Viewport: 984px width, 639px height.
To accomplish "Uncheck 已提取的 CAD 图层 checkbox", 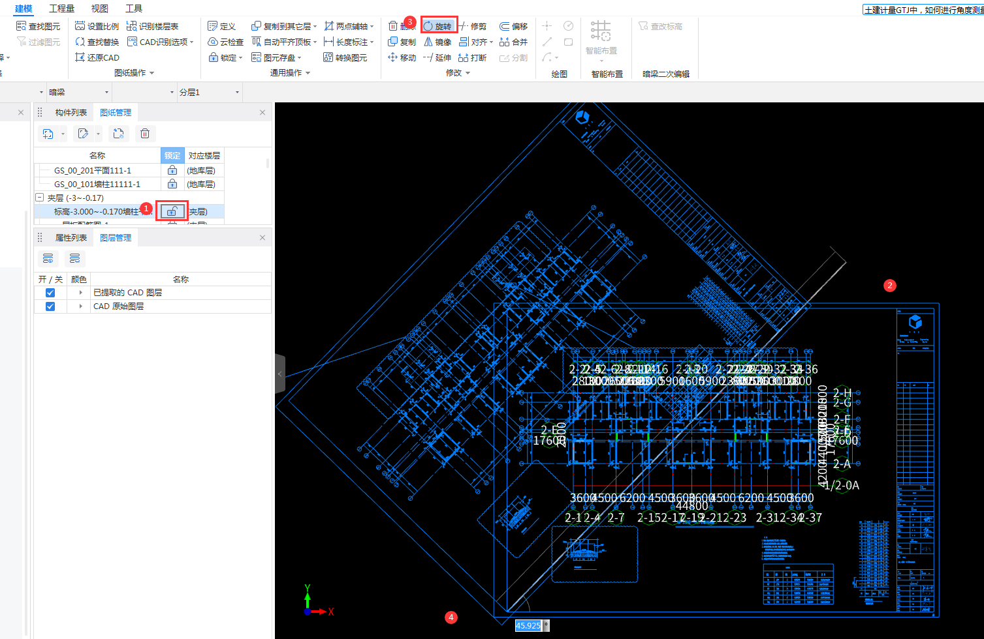I will [50, 293].
